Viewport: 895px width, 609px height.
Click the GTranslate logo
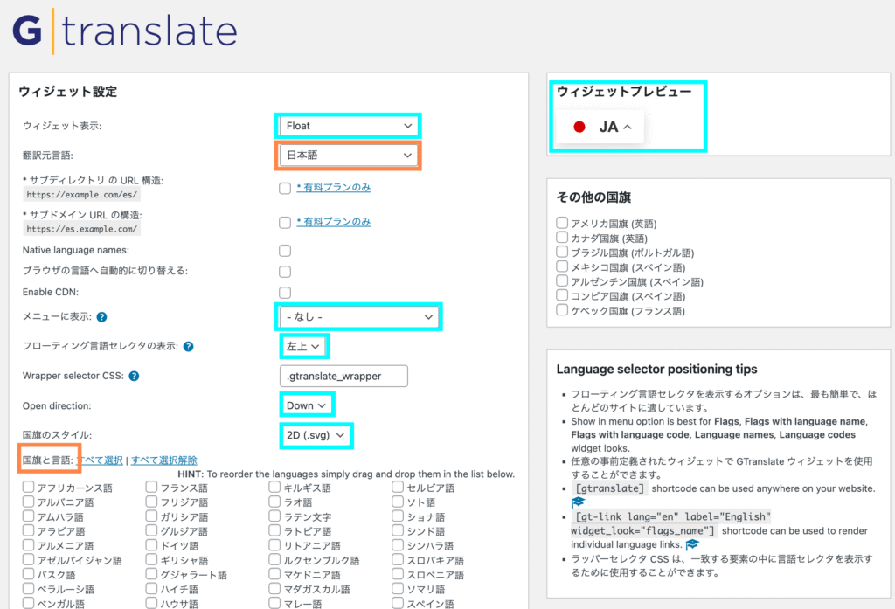[x=124, y=31]
